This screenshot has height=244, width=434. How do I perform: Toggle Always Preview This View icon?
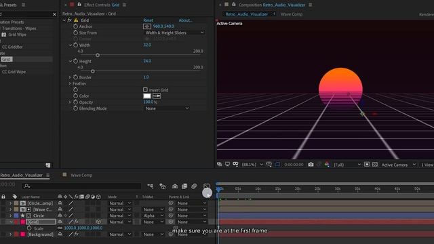(x=220, y=164)
